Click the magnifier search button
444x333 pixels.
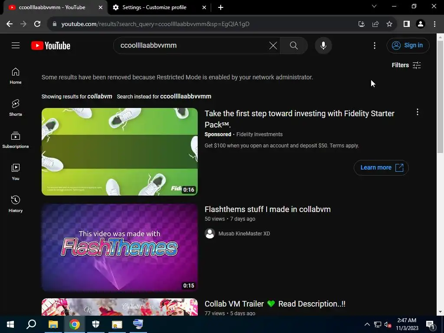pos(294,46)
